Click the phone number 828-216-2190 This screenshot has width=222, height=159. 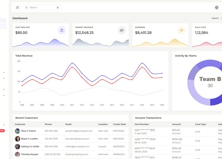(x=51, y=147)
